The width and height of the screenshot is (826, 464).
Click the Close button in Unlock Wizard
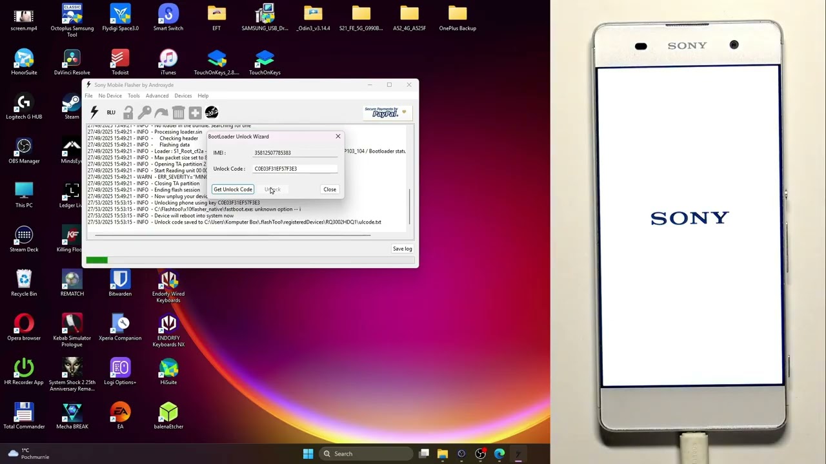pyautogui.click(x=330, y=189)
